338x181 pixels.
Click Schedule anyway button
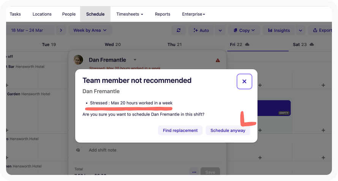228,130
